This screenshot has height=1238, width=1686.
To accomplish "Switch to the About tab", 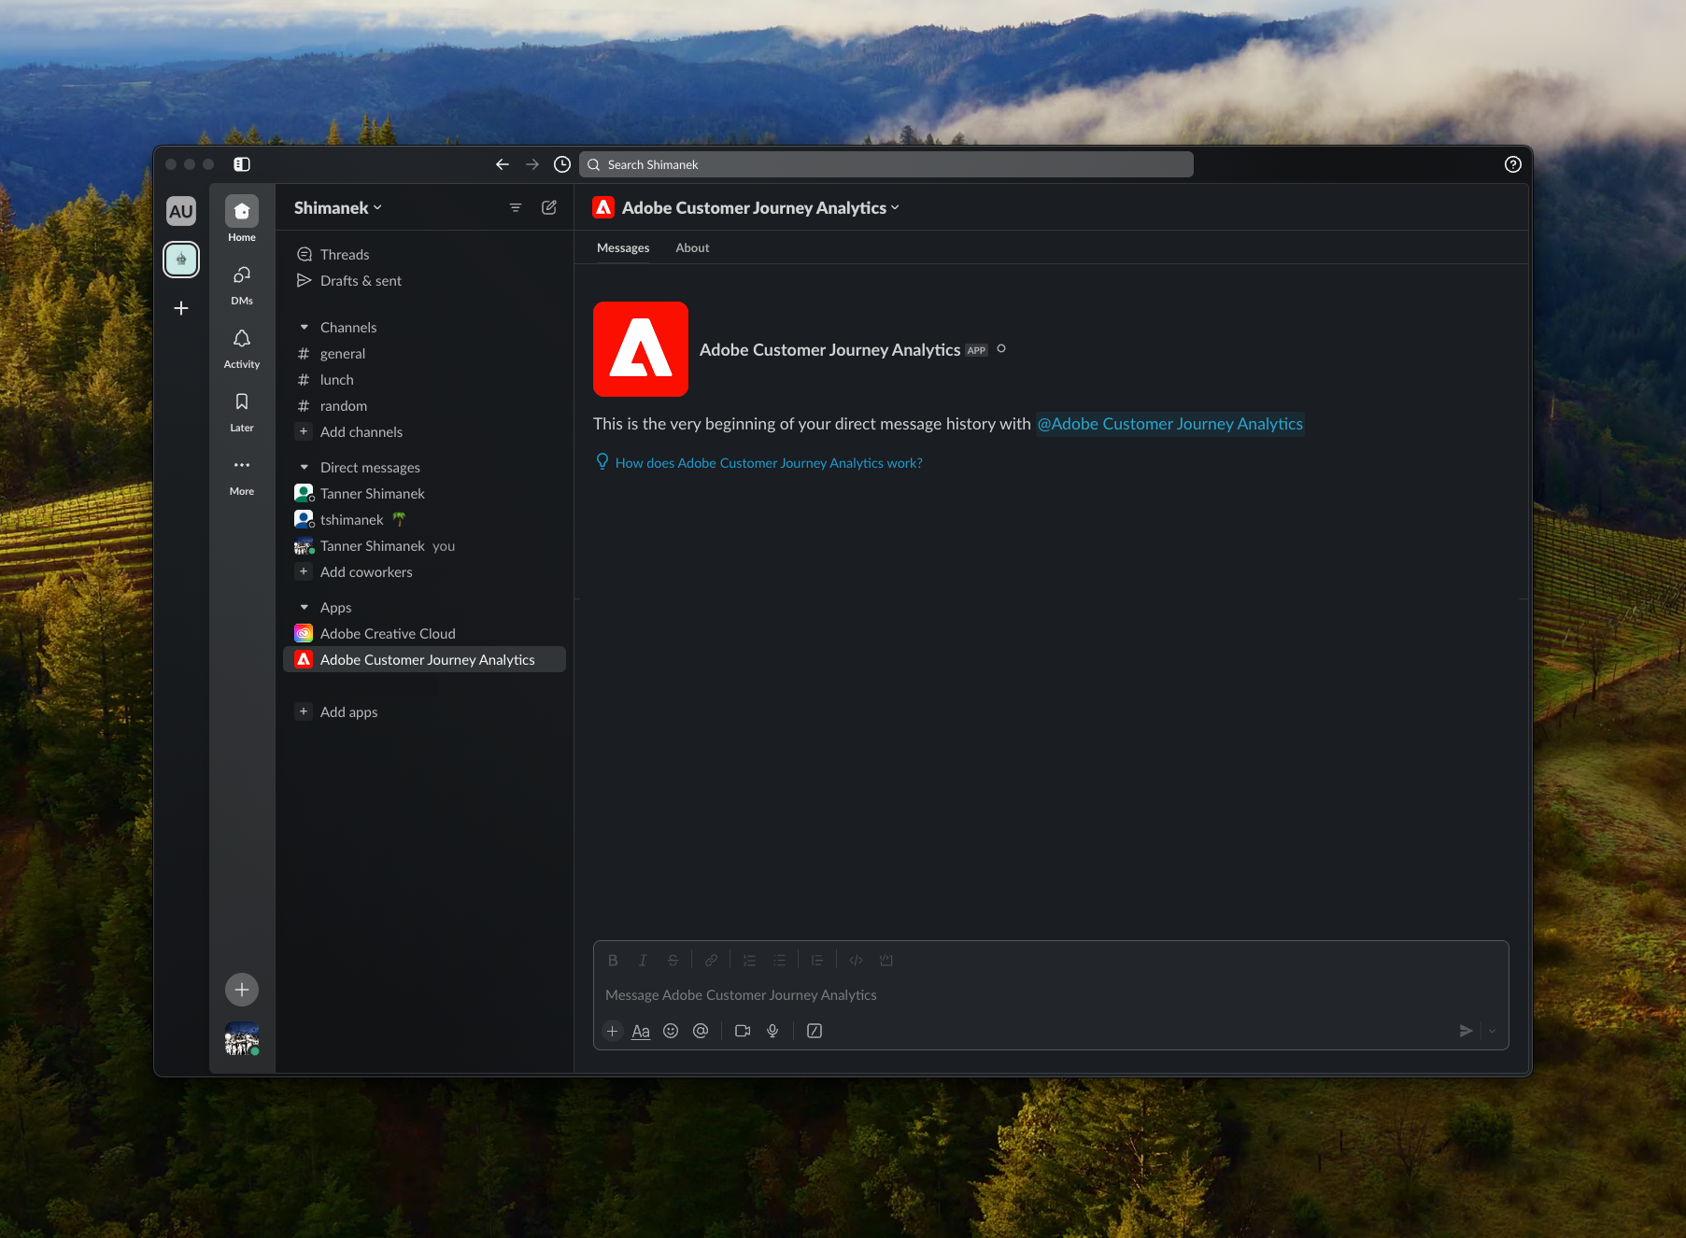I will tap(692, 247).
